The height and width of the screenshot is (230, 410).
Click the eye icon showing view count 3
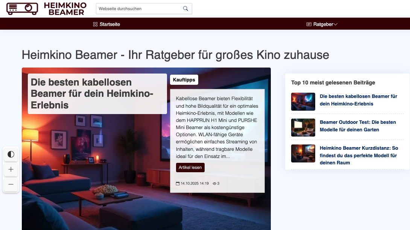[213, 183]
